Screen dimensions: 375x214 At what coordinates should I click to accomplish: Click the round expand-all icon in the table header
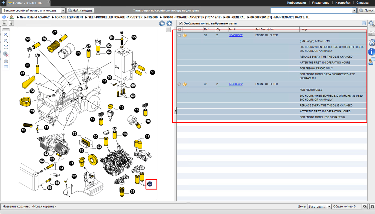coord(179,29)
